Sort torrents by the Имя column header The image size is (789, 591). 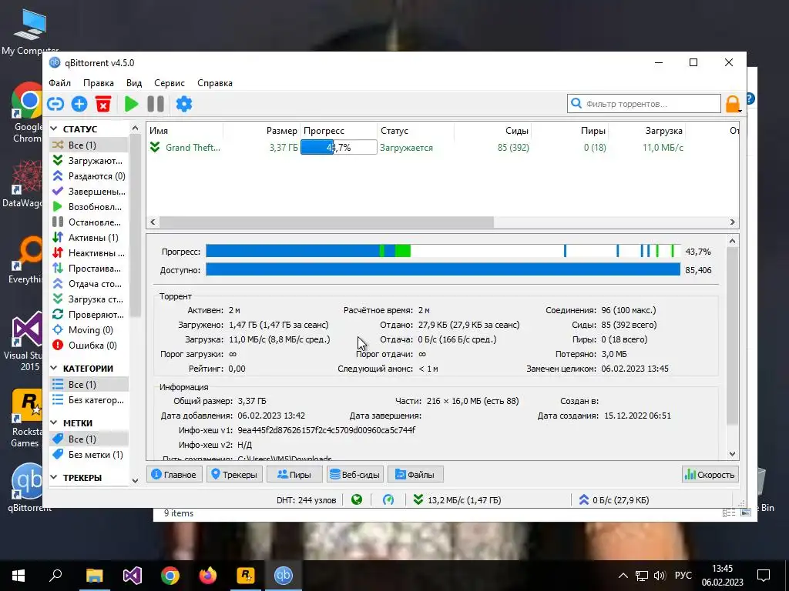tap(185, 131)
